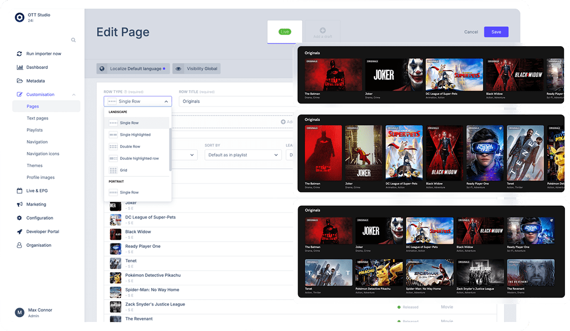Click the Metadata folder icon
The height and width of the screenshot is (331, 570).
click(20, 81)
